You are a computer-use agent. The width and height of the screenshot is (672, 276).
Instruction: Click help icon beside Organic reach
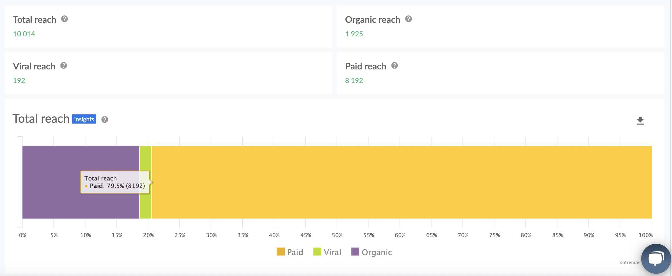click(x=408, y=19)
